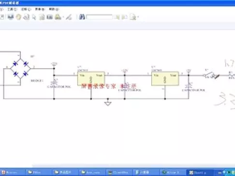Open dropdown arrow beside the yellow stamp icon
Screen dimensions: 235x176
(63, 17)
